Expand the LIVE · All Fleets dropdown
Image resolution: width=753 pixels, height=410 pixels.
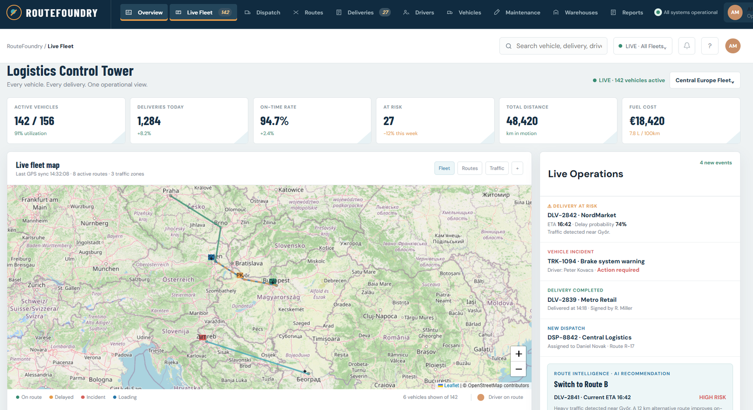[643, 46]
